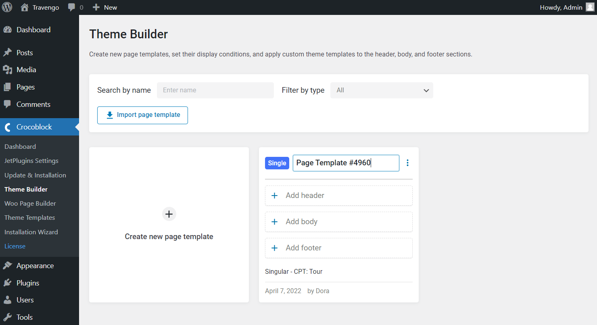Go to Crocoblock Dashboard submenu
This screenshot has height=325, width=597.
click(20, 147)
